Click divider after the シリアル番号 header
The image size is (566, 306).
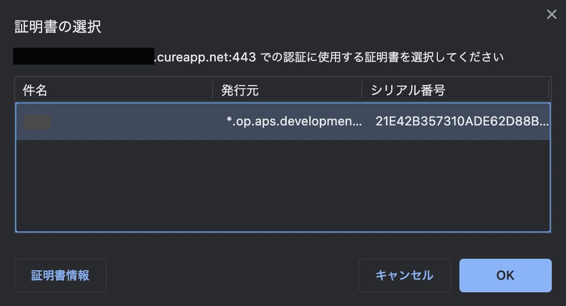[x=549, y=90]
